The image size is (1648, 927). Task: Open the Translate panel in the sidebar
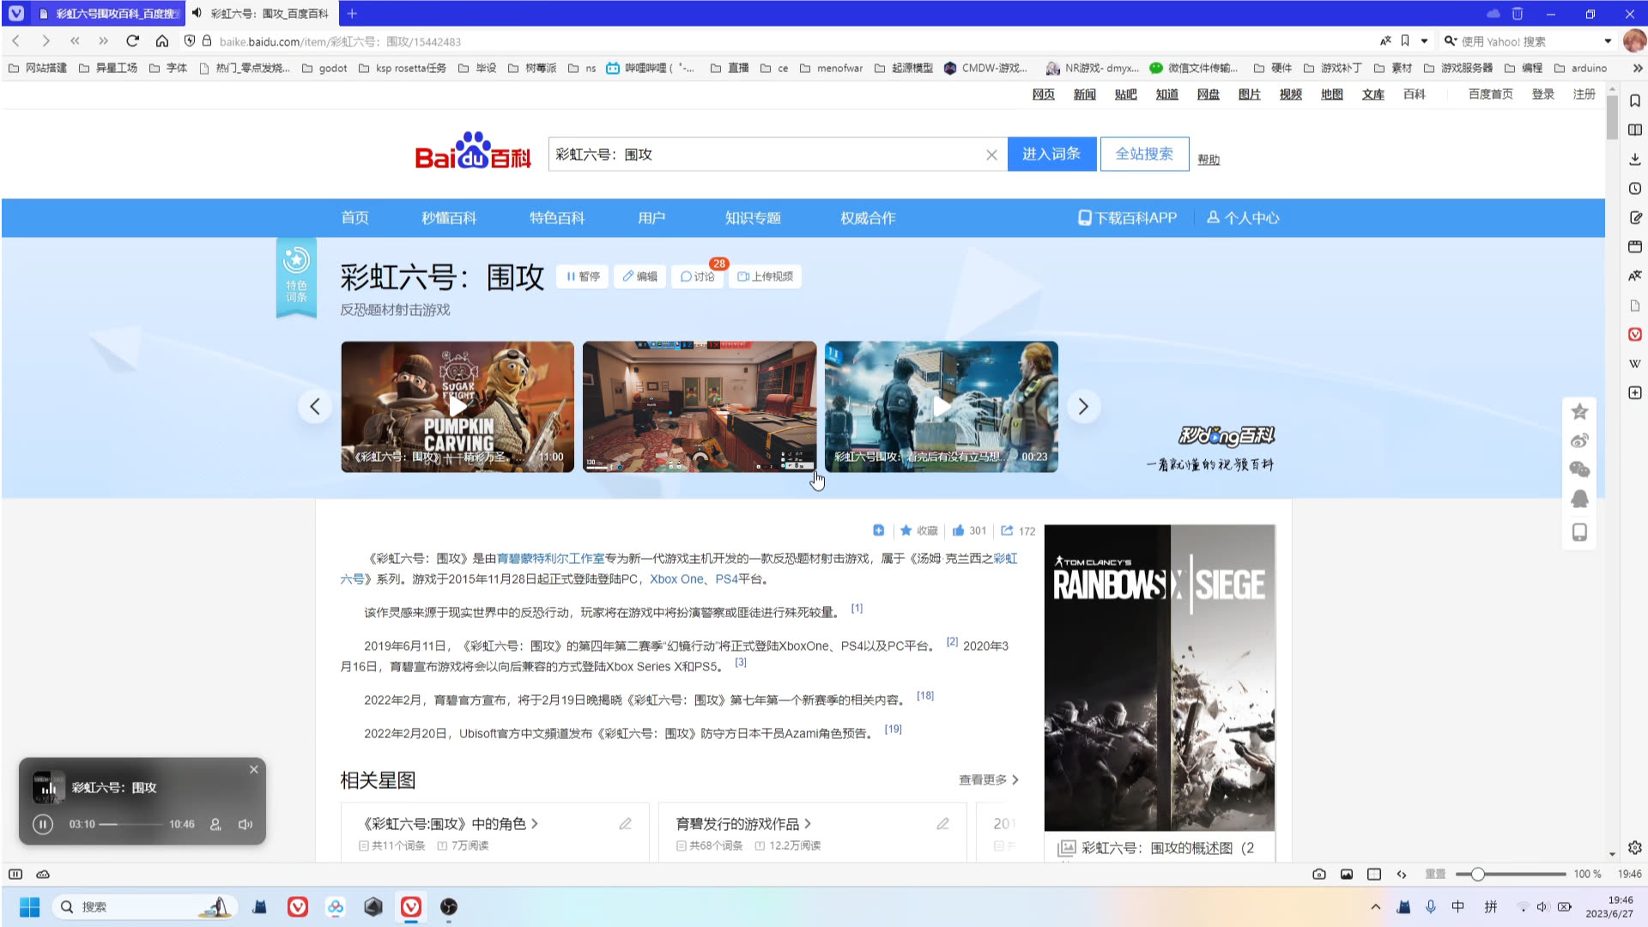tap(1635, 276)
